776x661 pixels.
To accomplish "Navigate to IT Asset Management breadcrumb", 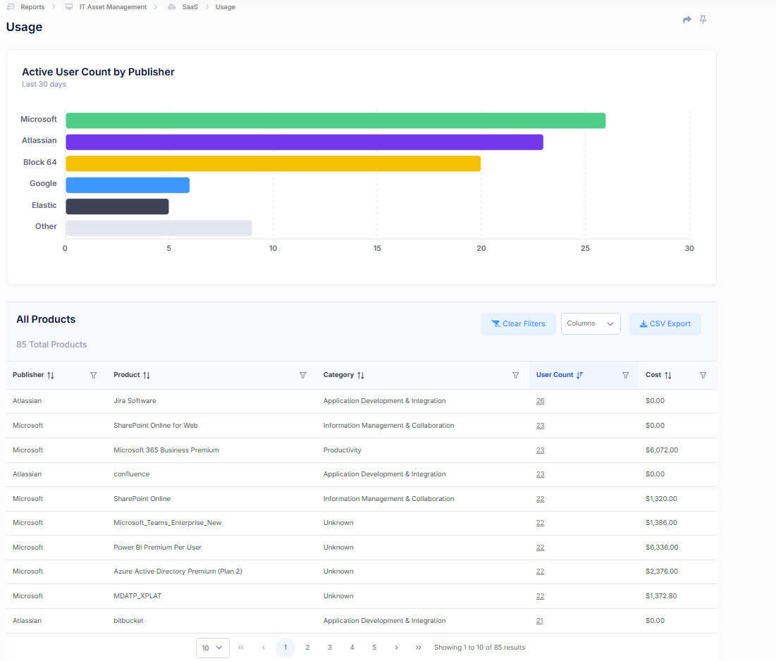I will pos(113,7).
